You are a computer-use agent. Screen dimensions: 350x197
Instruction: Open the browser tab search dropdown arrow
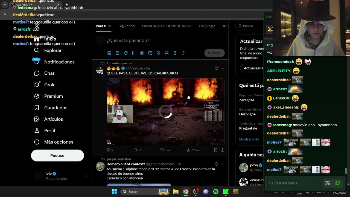(5, 5)
